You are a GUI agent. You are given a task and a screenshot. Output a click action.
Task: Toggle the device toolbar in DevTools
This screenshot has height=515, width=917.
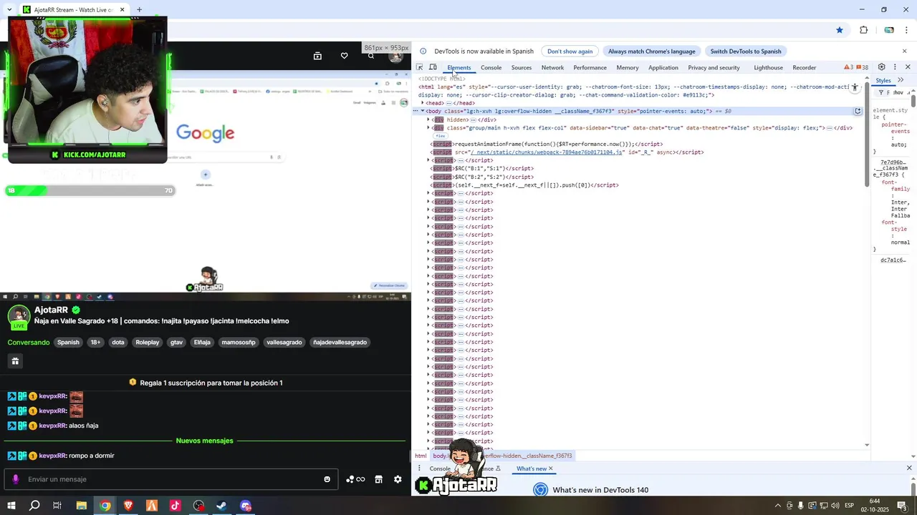(433, 67)
